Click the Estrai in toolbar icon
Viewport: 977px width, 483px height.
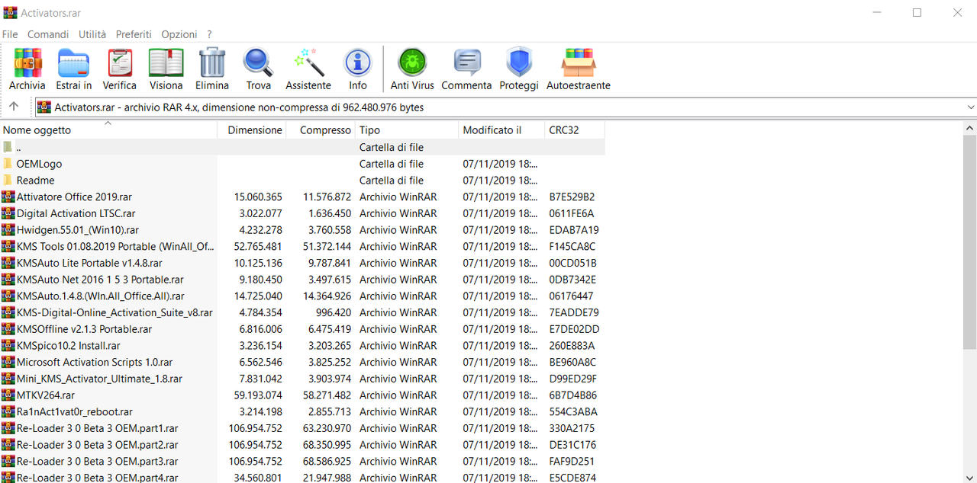click(x=74, y=62)
